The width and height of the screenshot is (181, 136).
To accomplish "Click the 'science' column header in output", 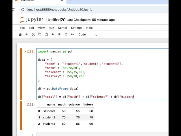I will coord(74,105).
